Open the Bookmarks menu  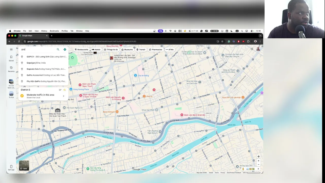pyautogui.click(x=54, y=31)
